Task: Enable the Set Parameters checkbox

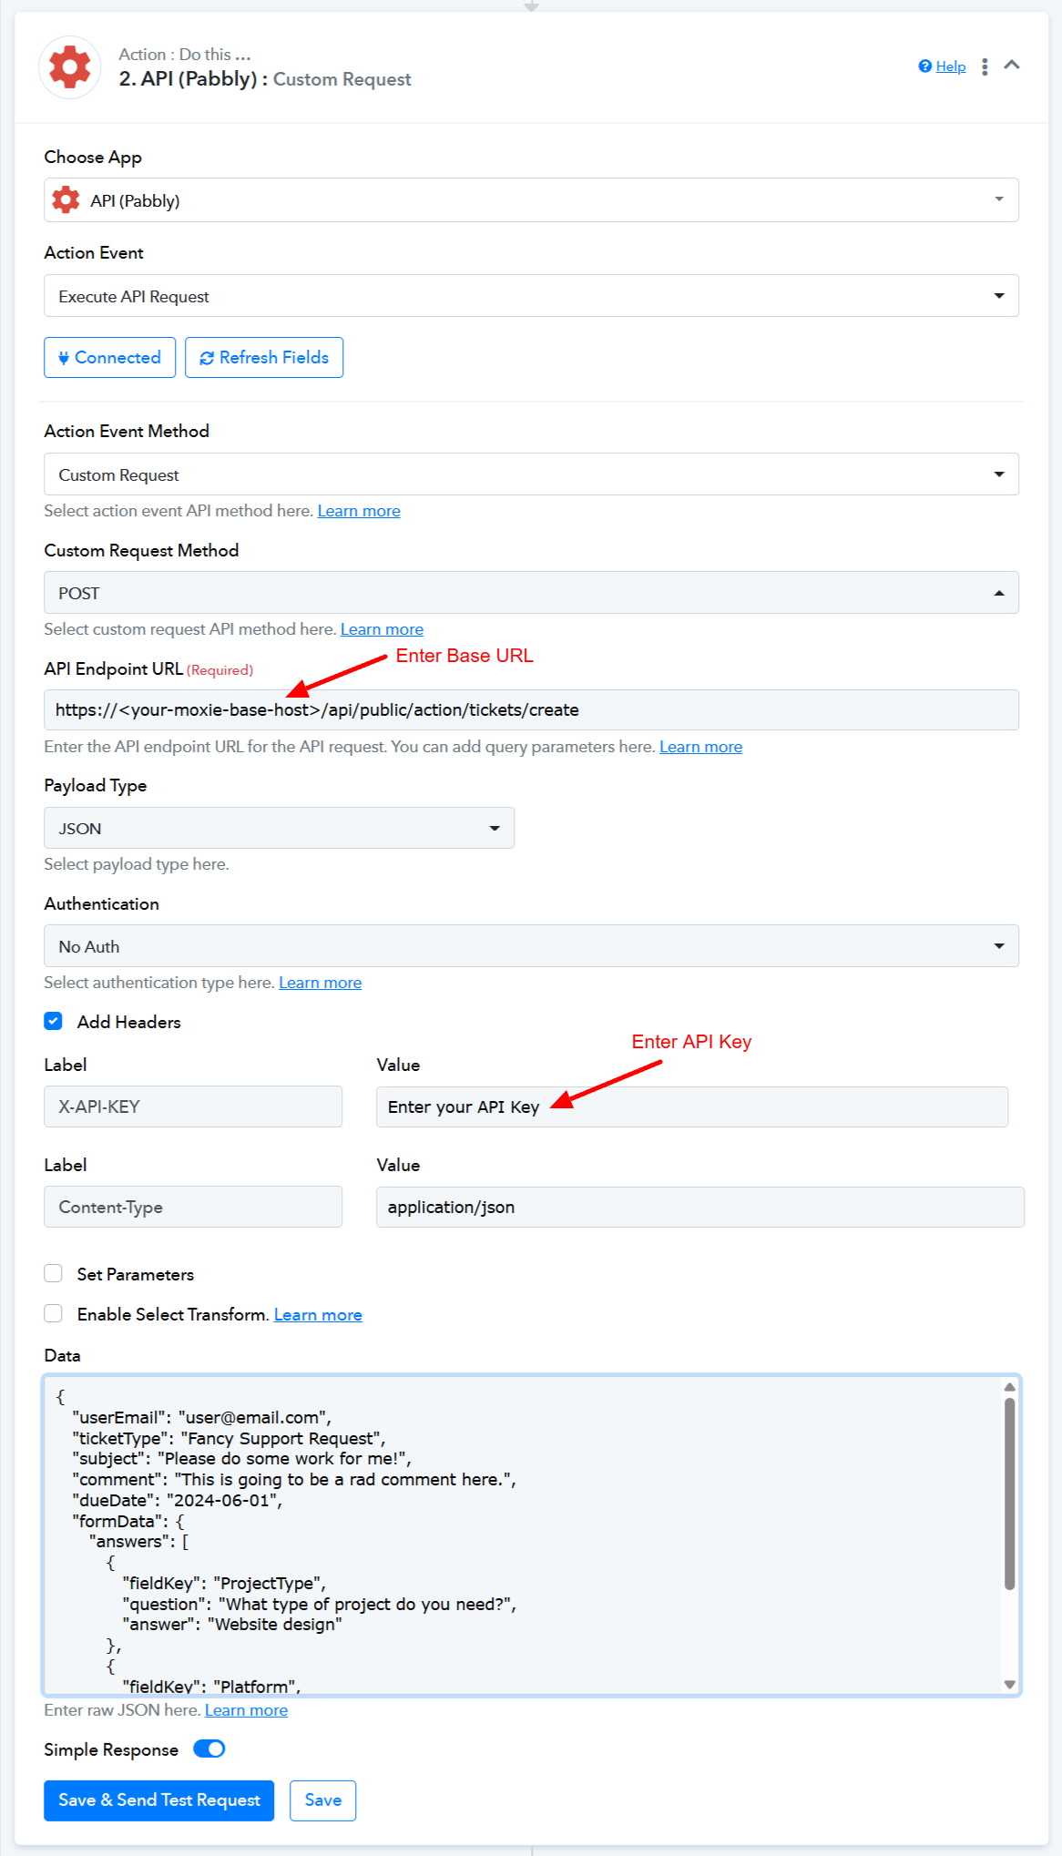Action: pos(54,1273)
